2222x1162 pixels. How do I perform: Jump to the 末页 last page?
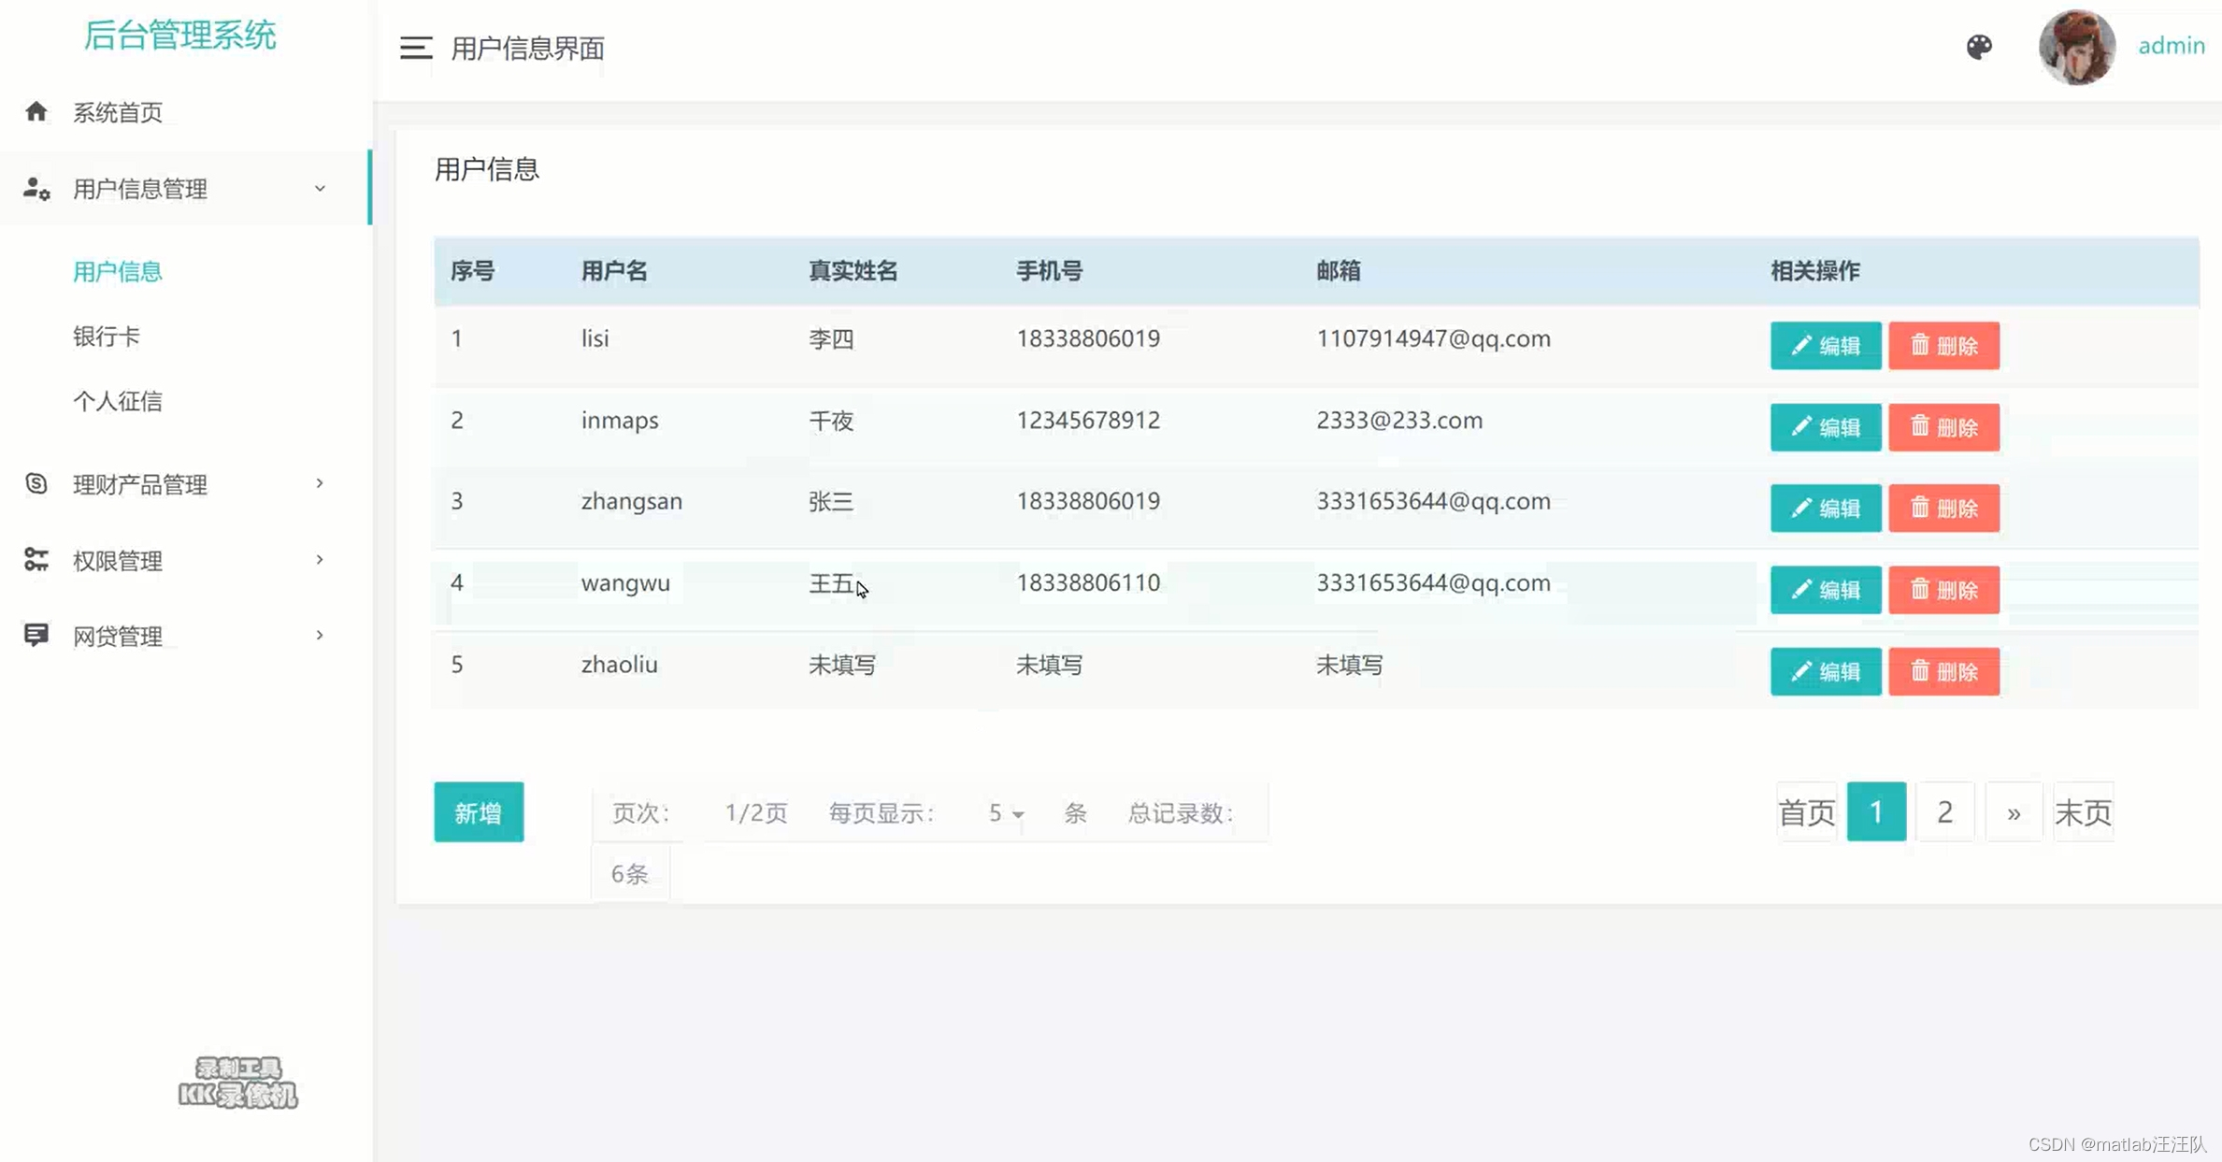click(x=2083, y=812)
